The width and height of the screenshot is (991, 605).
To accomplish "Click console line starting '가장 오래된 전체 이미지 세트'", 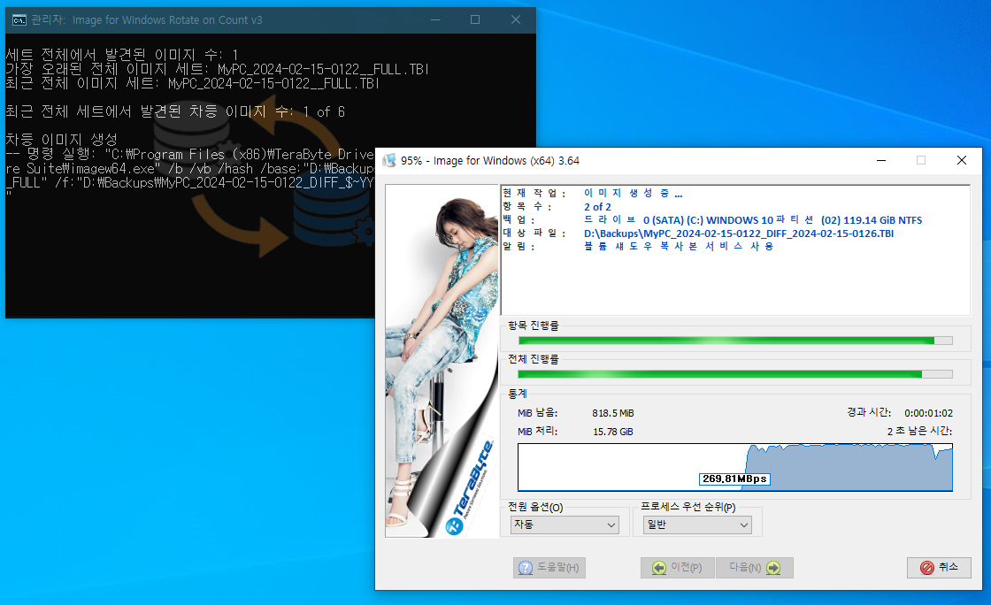I will pyautogui.click(x=218, y=69).
